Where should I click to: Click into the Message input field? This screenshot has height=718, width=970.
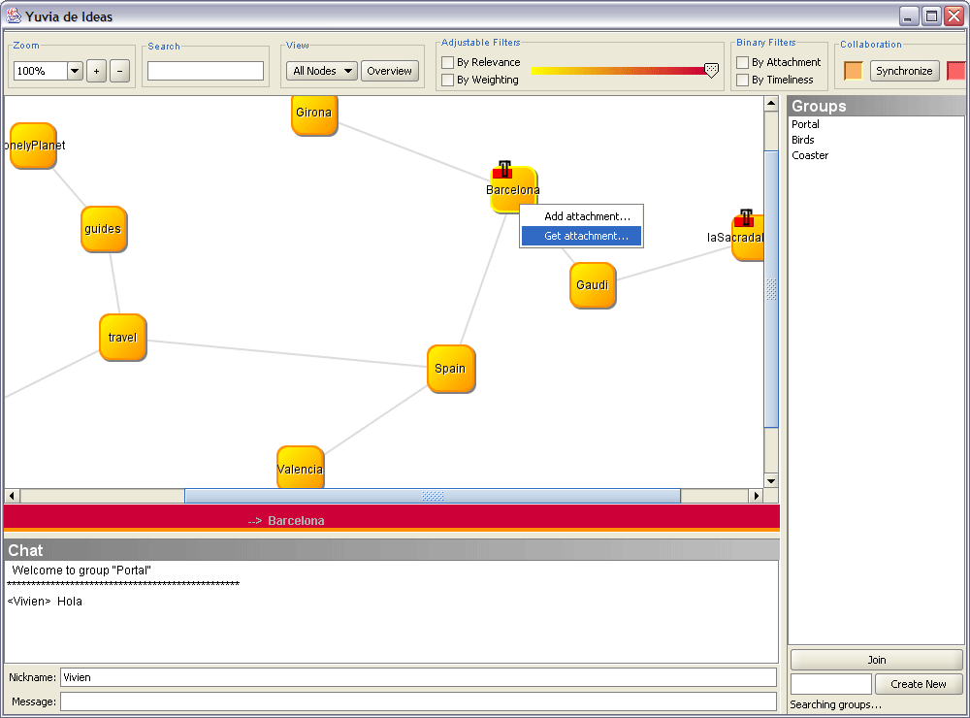418,702
